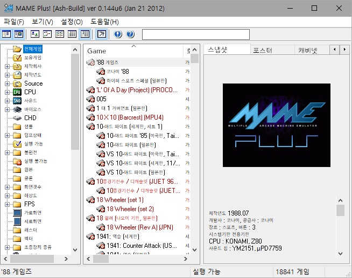The height and width of the screenshot is (278, 352).
Task: Select the 조종장치 종류 tree item
Action: [38, 247]
